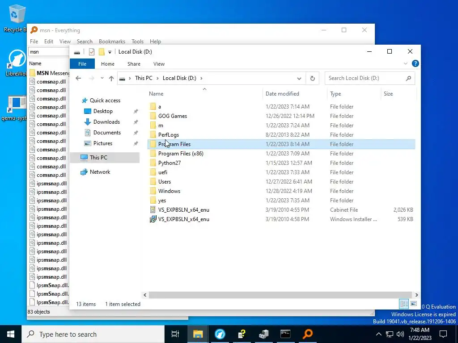The width and height of the screenshot is (458, 343).
Task: Select the Users folder icon
Action: (153, 181)
